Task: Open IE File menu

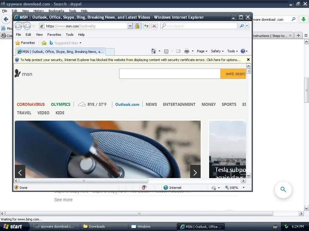Action: [x=18, y=35]
